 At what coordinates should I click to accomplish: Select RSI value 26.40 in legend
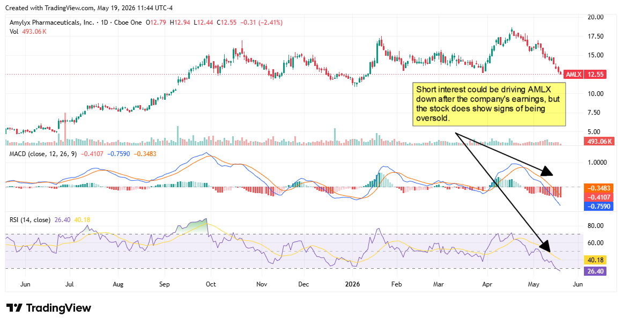click(62, 220)
